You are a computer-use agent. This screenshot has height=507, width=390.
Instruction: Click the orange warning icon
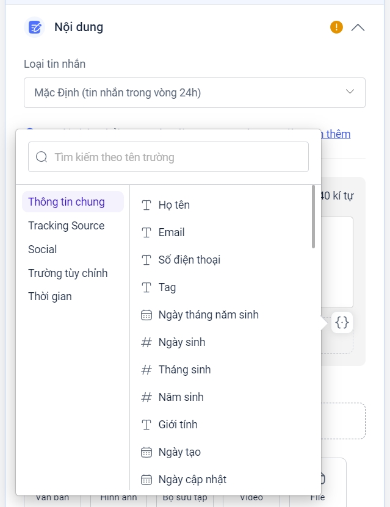[x=336, y=27]
